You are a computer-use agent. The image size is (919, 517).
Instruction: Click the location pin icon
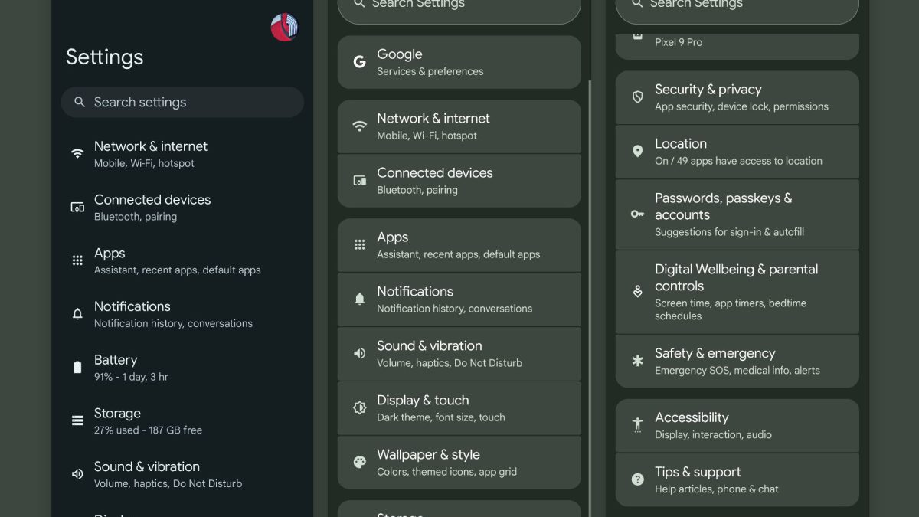click(x=637, y=152)
